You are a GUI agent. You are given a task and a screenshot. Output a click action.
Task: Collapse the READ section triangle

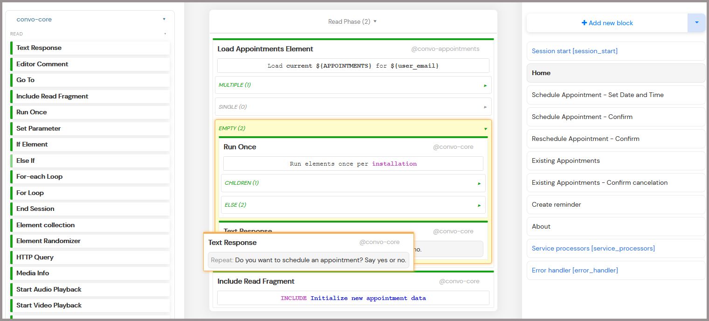click(165, 34)
